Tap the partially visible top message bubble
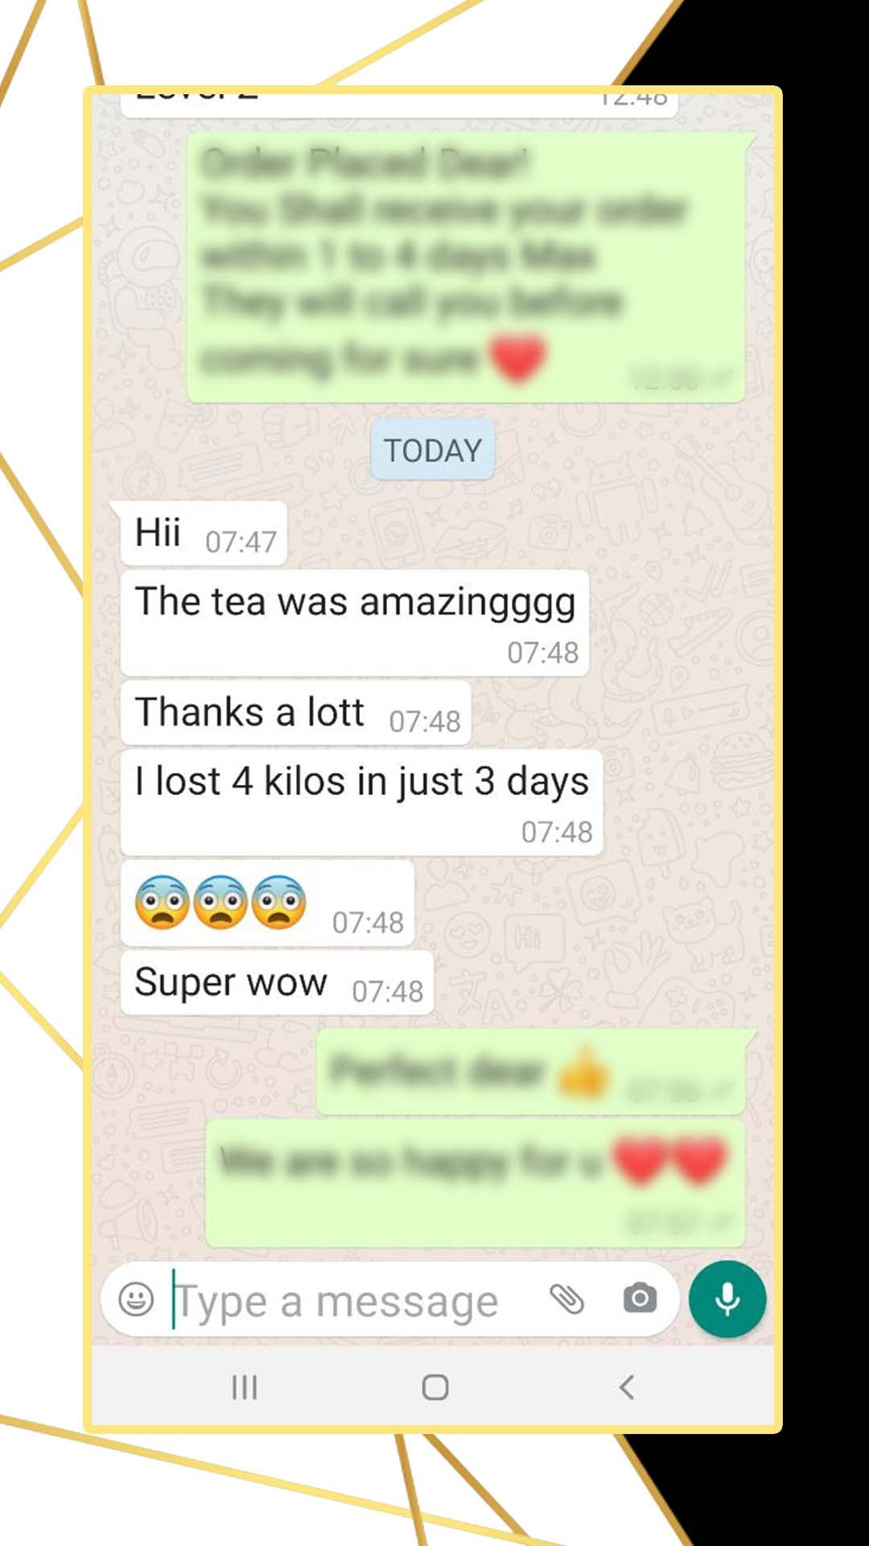The image size is (869, 1546). (399, 102)
